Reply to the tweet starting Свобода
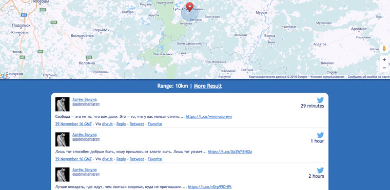The image size is (390, 190). 121,124
